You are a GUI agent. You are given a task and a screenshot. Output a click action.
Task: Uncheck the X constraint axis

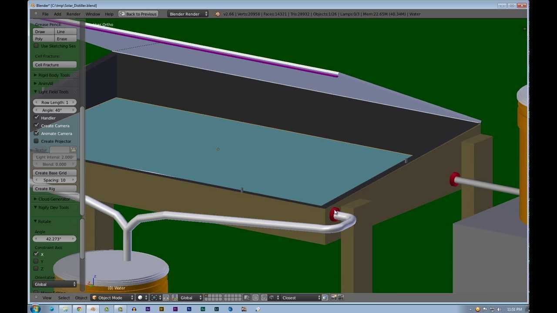pos(37,254)
